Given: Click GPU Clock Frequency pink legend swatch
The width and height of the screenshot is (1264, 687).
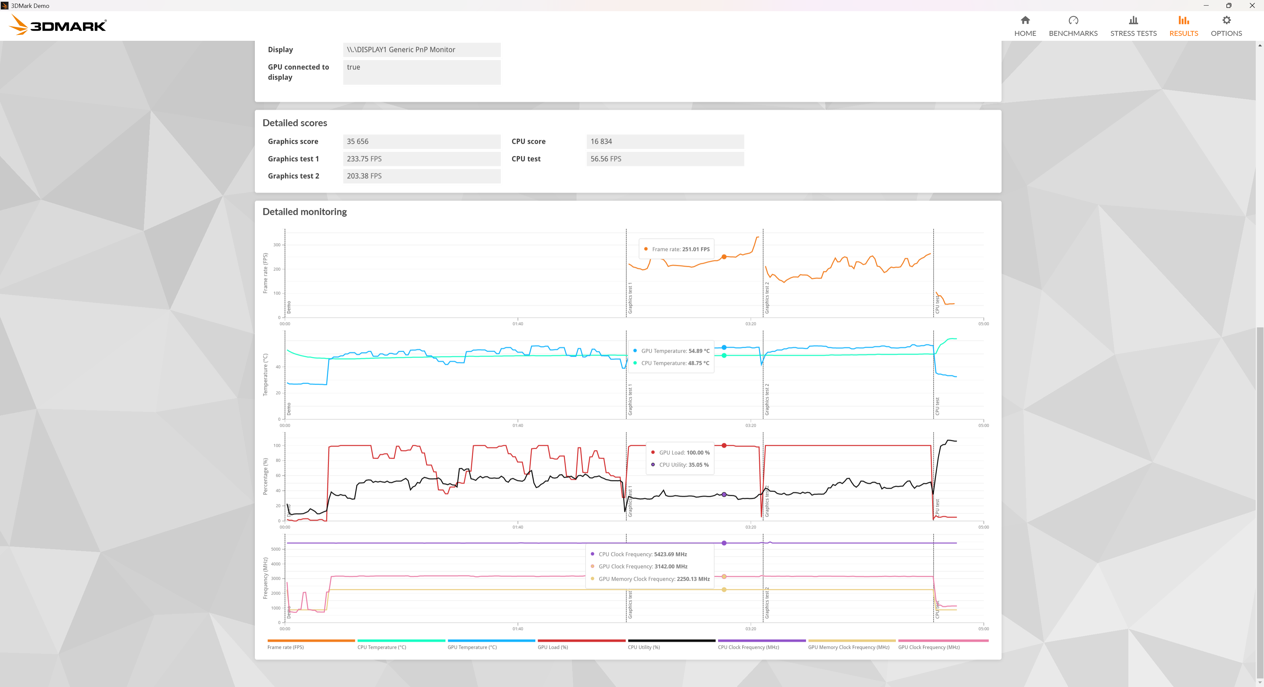Looking at the screenshot, I should [943, 640].
